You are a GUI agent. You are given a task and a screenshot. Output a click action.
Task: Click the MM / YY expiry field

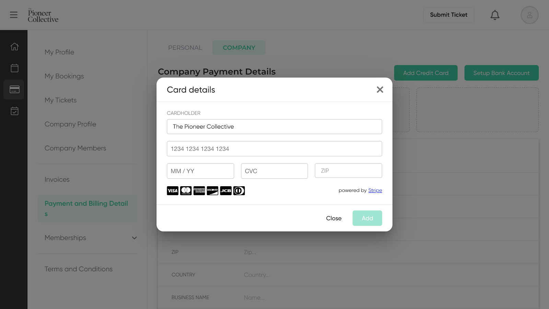200,171
